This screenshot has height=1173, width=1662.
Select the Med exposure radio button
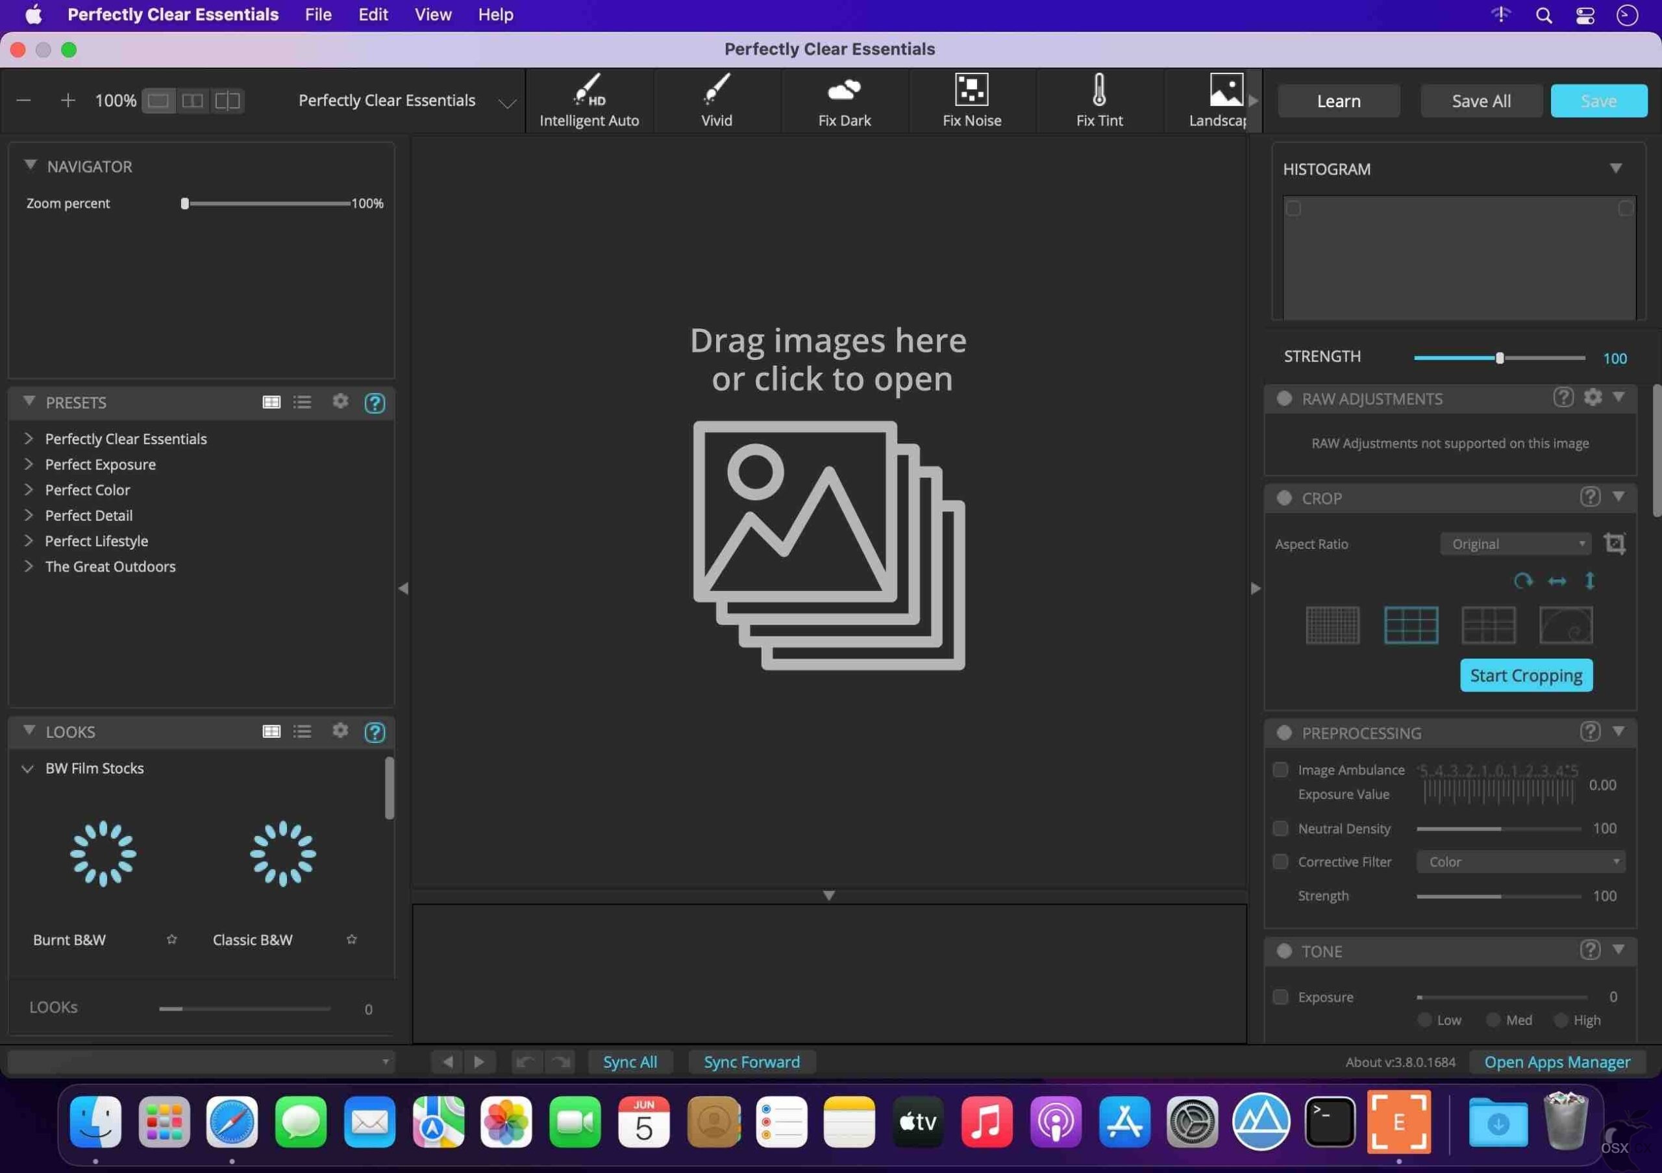click(x=1493, y=1020)
